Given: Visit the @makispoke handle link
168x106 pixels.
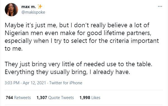Looking at the screenshot, I should pos(33,12).
